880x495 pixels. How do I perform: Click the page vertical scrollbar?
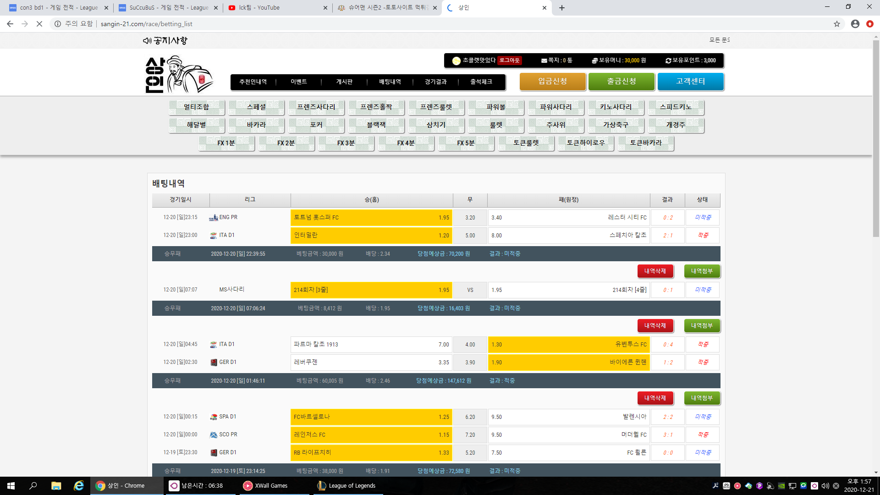coord(876,137)
